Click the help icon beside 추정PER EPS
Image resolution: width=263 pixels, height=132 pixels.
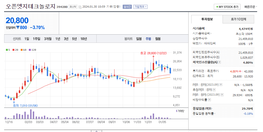tap(214, 90)
